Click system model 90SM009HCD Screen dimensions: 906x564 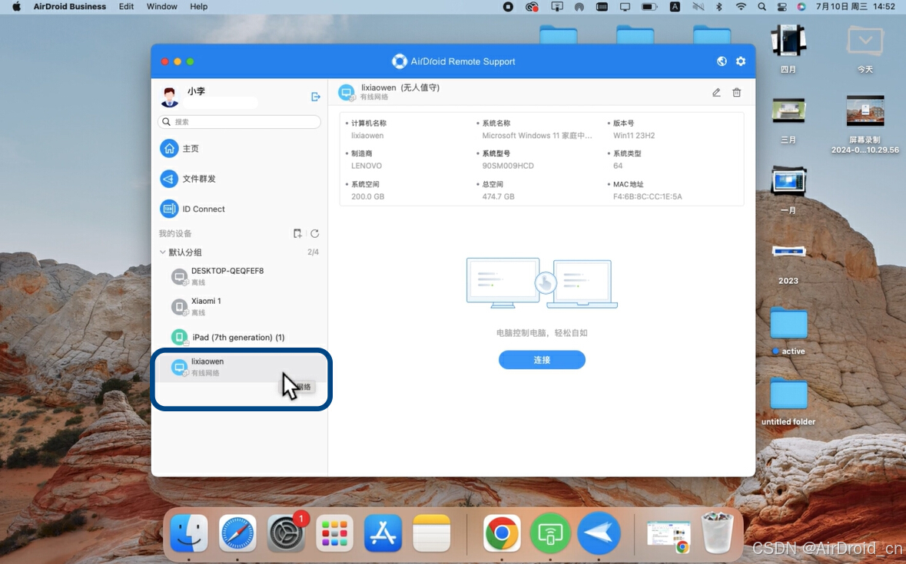[508, 166]
